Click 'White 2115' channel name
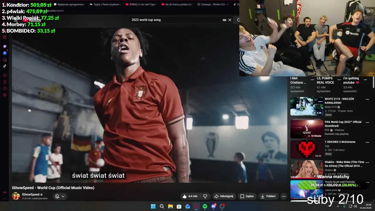375x211 pixels. coord(330,107)
